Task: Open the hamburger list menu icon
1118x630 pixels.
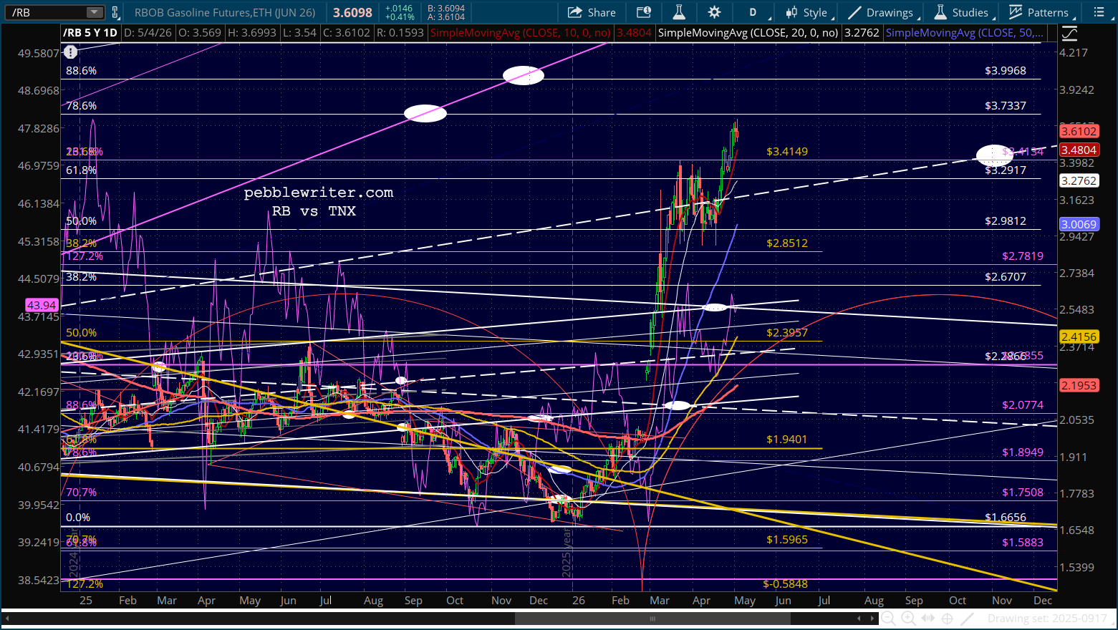Action: [x=1099, y=12]
